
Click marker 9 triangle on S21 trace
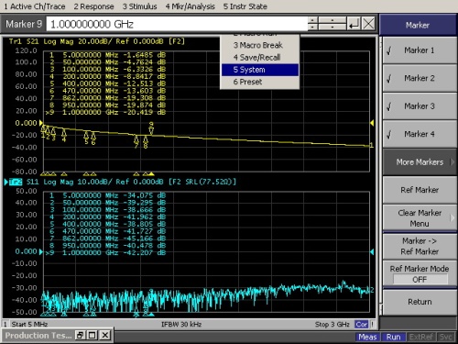[151, 131]
